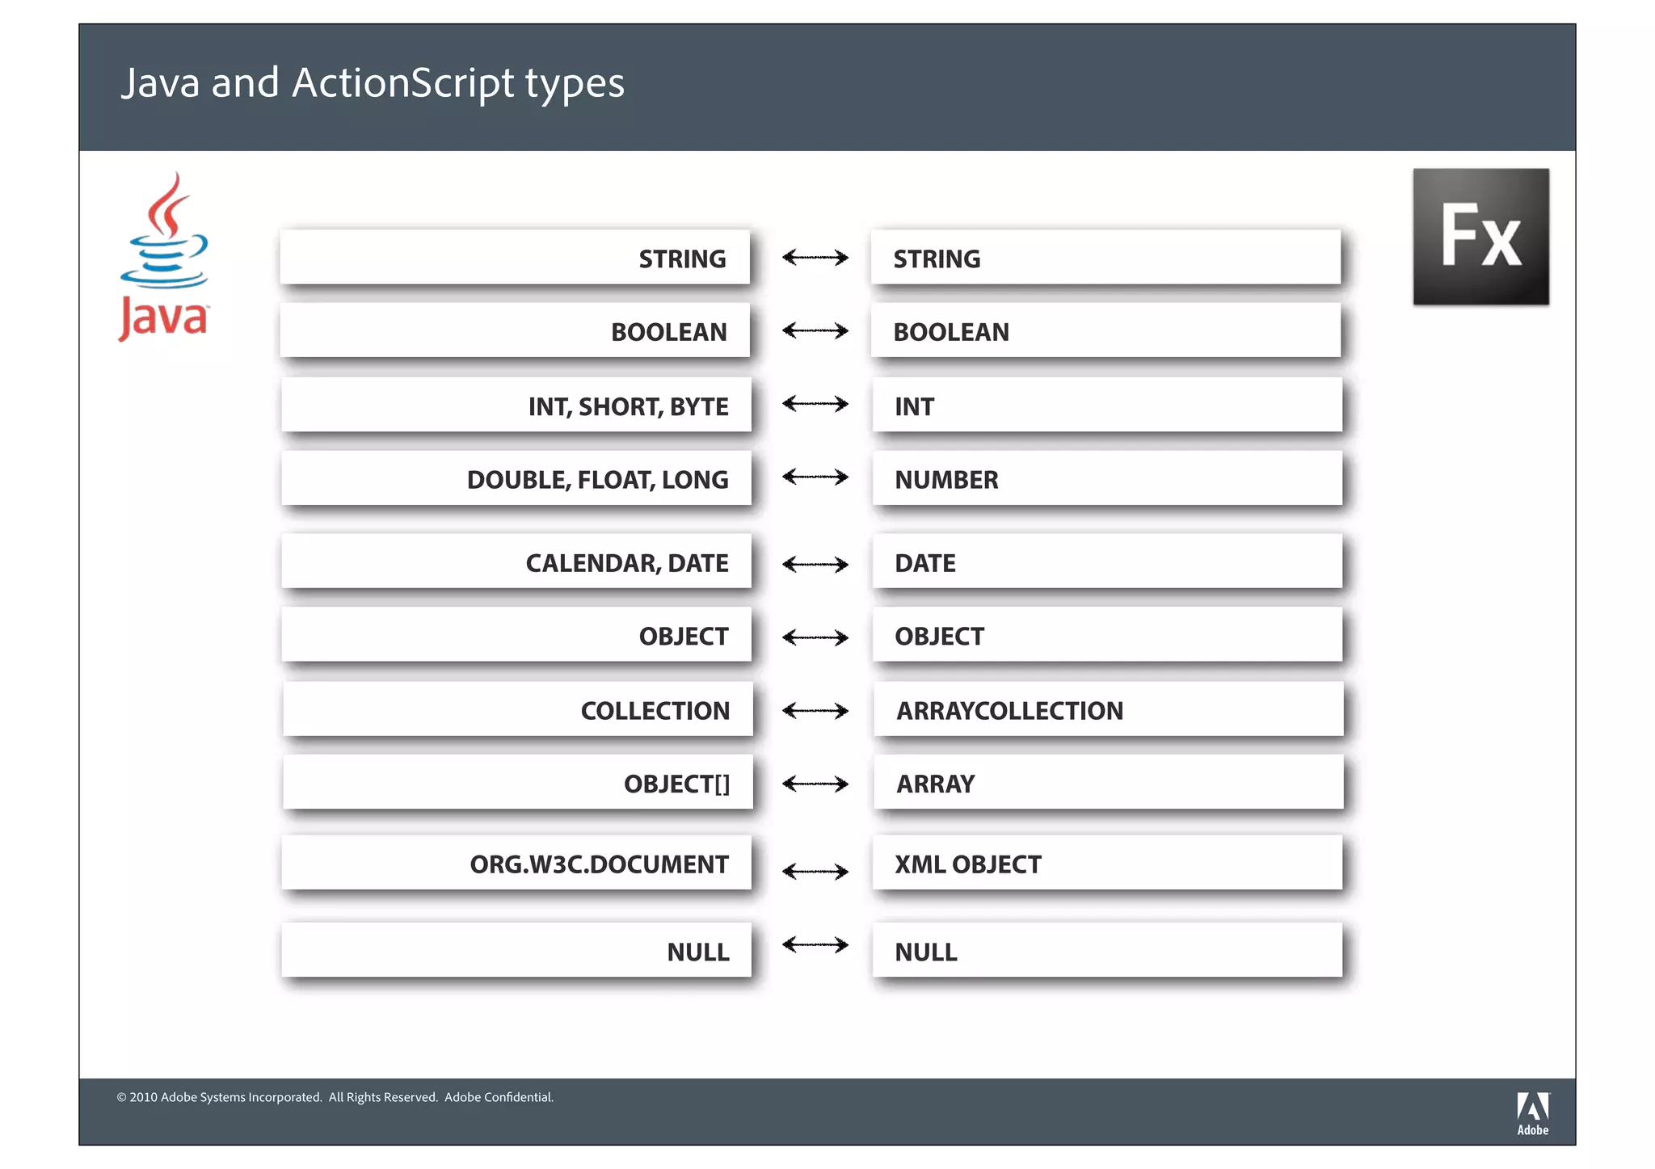Click the Flex Fx logo icon
This screenshot has width=1655, height=1169.
[1480, 237]
